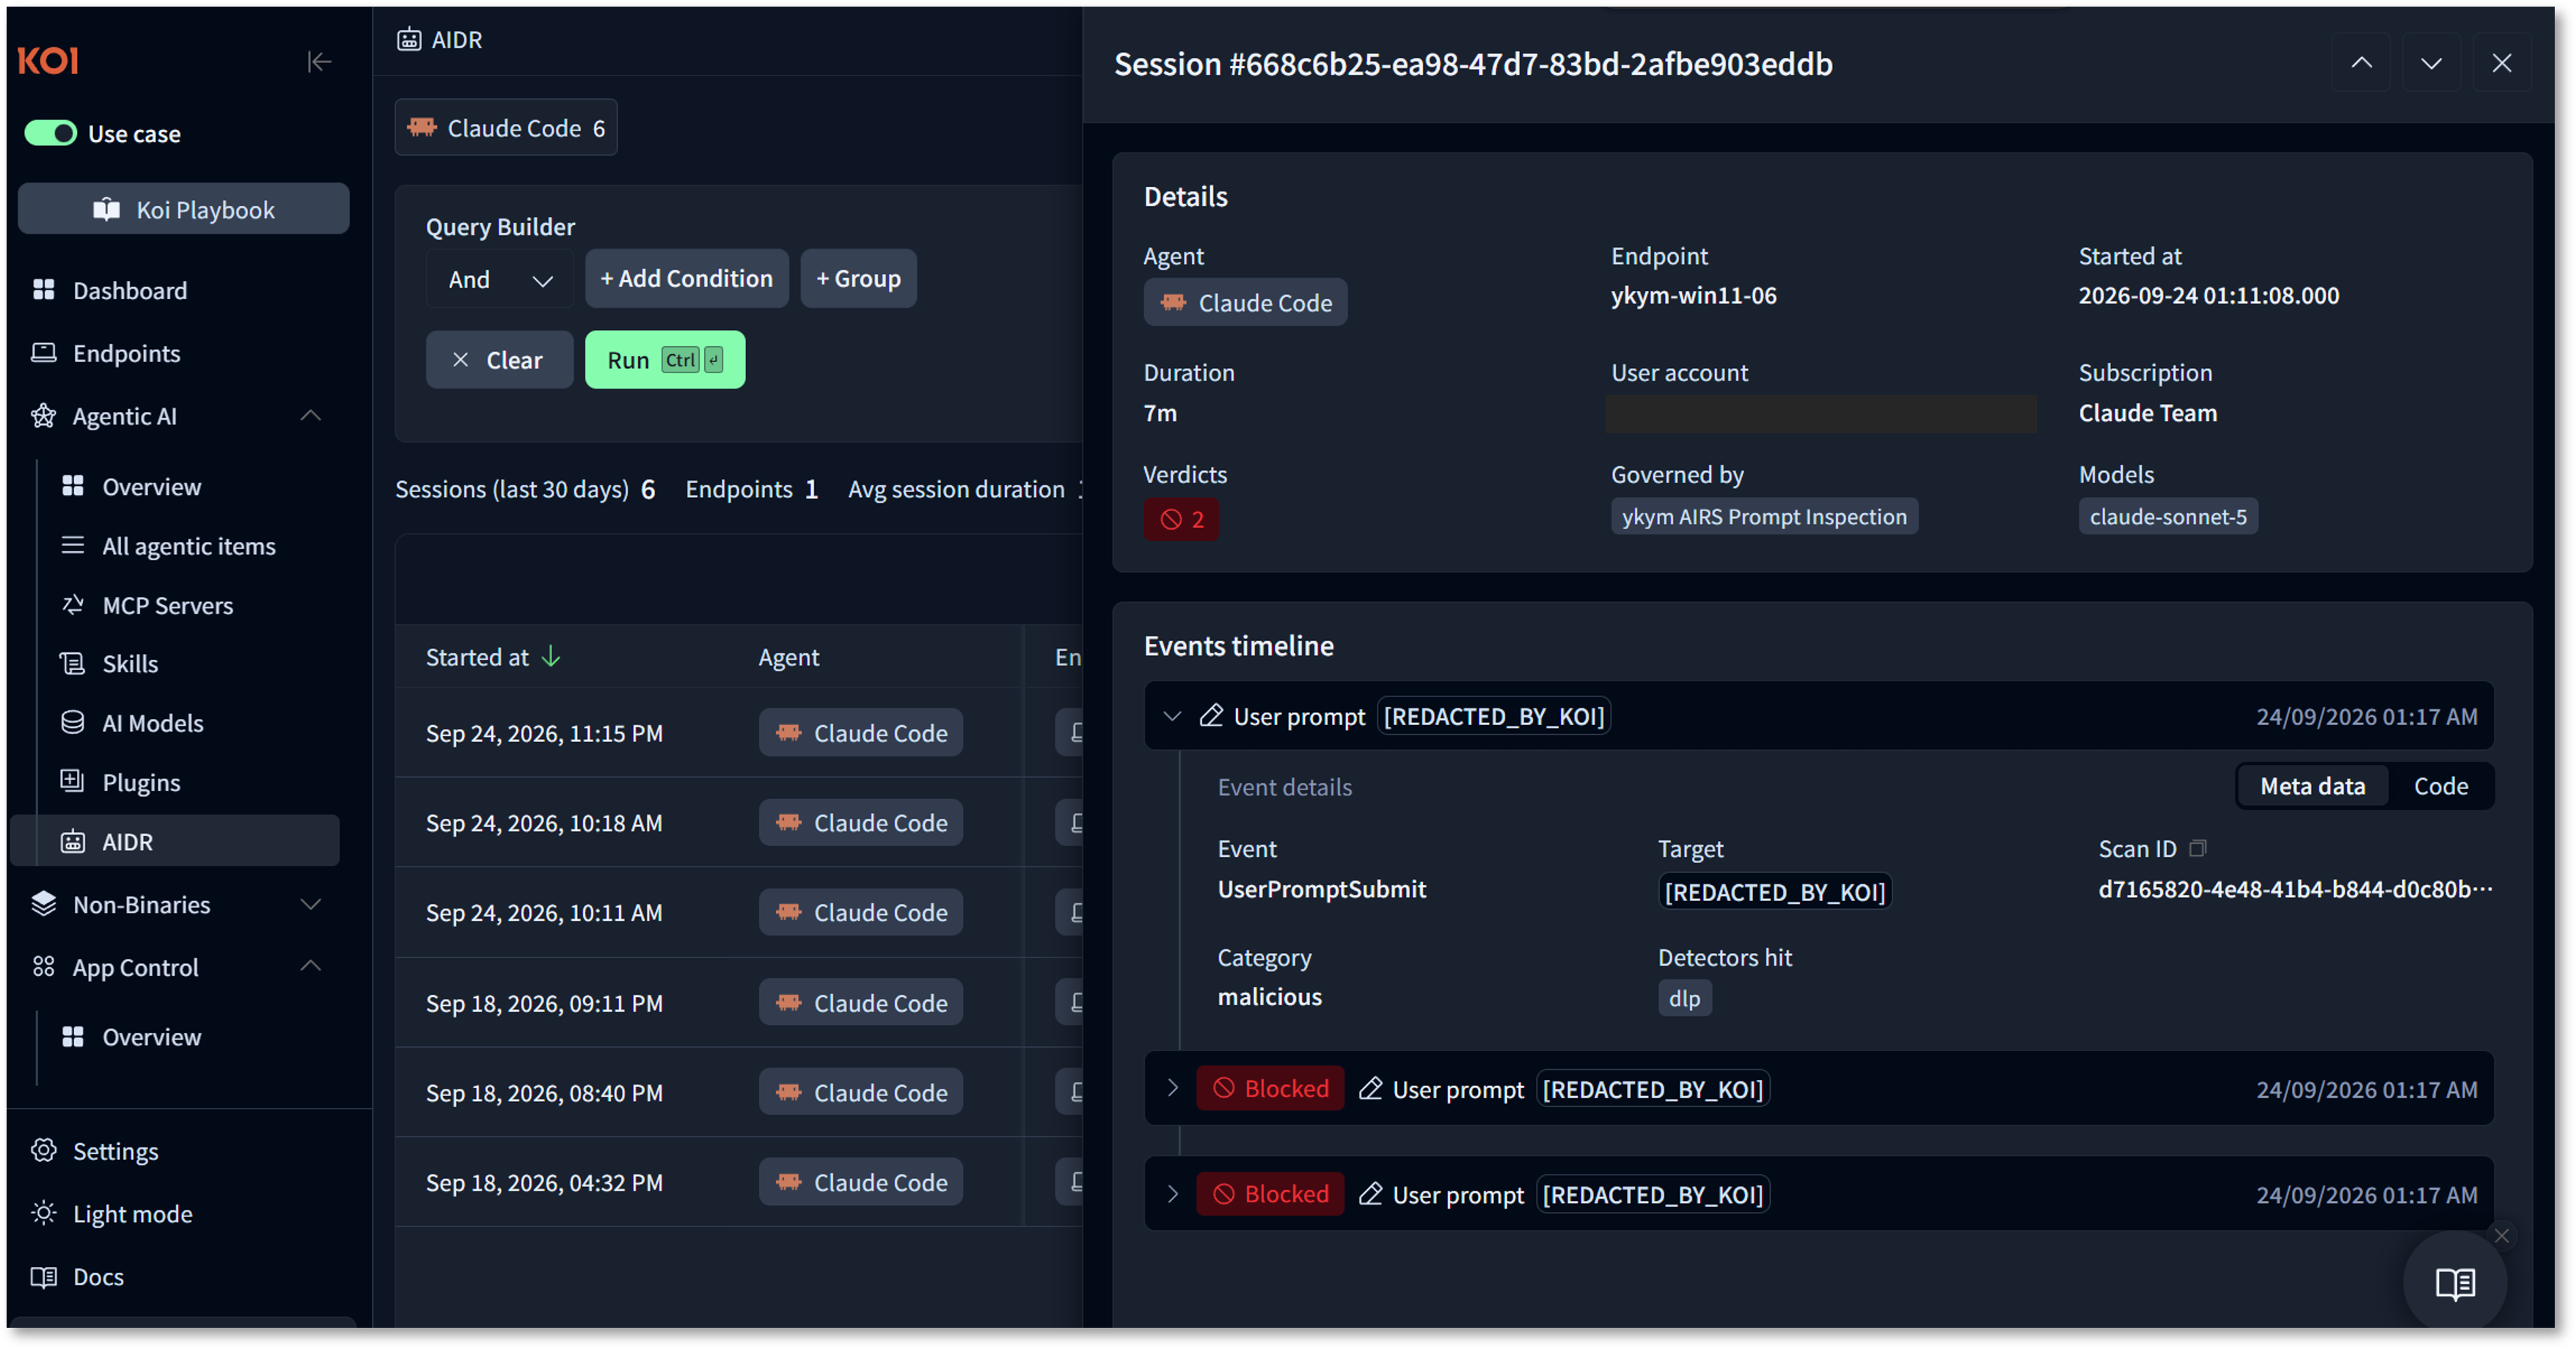Viewport: 2576px width, 1349px height.
Task: Click the Claude Code 6 filter chip
Action: [506, 127]
